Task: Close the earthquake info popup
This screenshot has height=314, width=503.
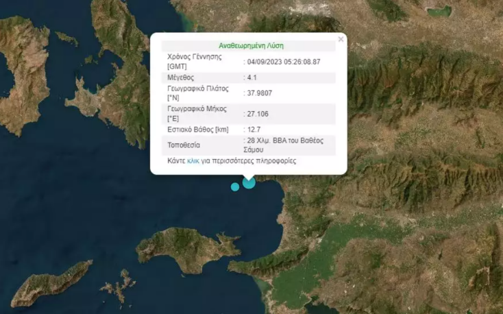Action: pyautogui.click(x=341, y=39)
